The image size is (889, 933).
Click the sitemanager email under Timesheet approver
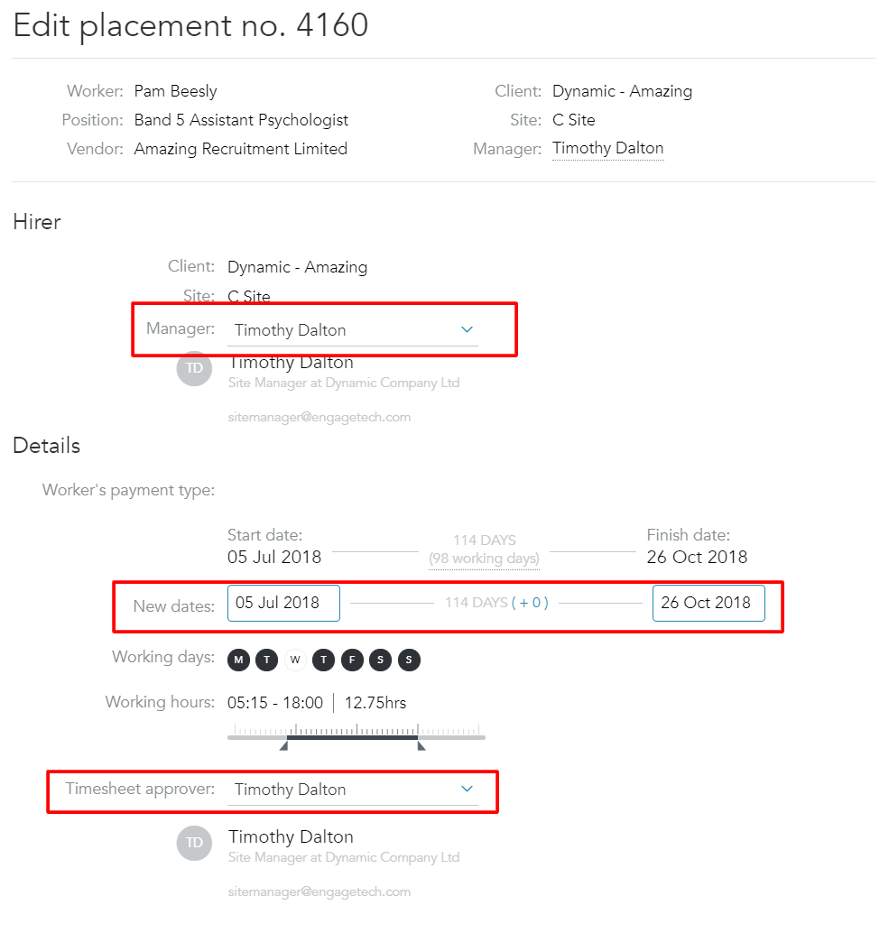click(319, 891)
